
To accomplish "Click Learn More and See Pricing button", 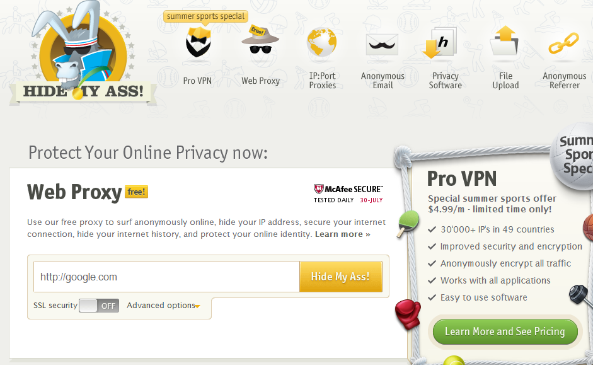I will click(505, 331).
